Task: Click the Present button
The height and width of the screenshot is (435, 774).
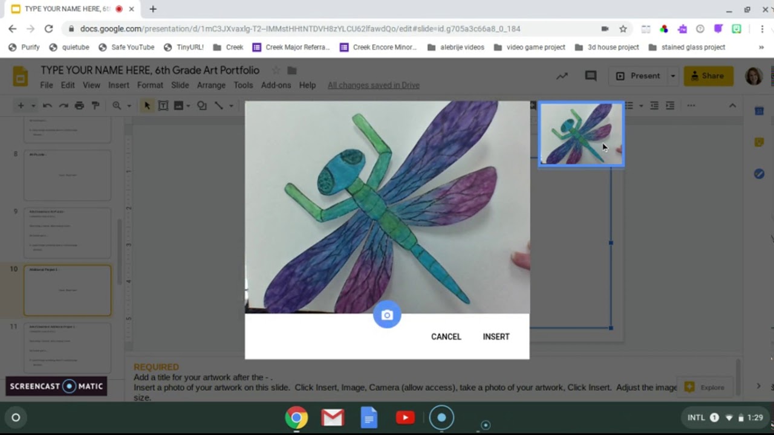Action: pos(638,76)
